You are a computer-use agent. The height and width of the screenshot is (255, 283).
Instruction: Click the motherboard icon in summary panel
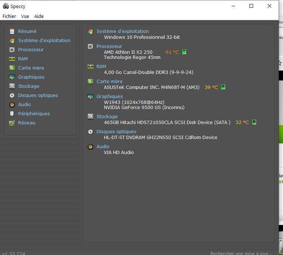tap(90, 82)
